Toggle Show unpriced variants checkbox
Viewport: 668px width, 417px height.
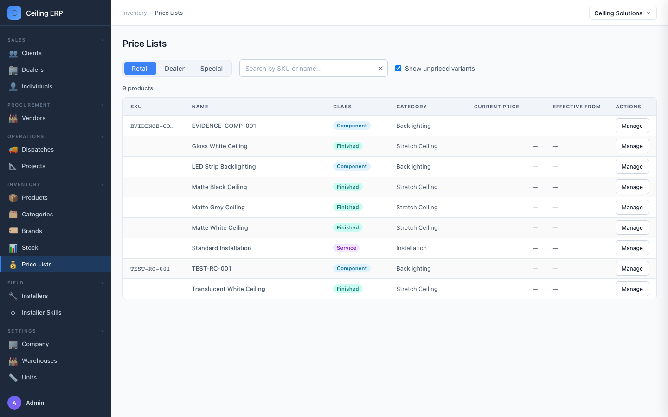(x=398, y=68)
